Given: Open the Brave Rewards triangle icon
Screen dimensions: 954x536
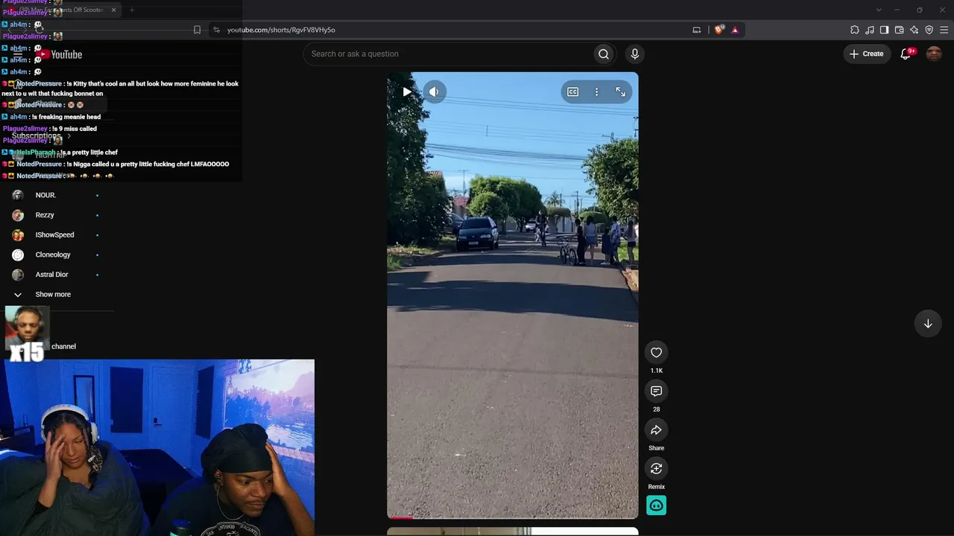Looking at the screenshot, I should [735, 30].
